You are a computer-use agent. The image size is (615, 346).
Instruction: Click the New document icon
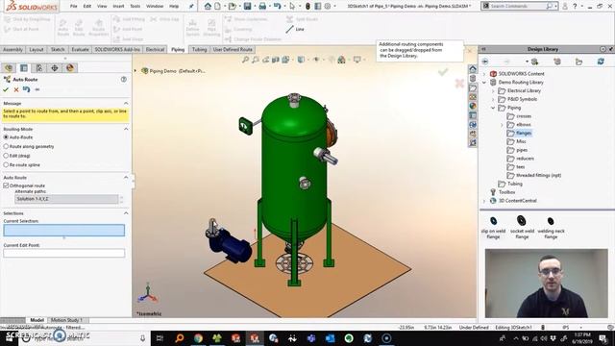[x=217, y=6]
